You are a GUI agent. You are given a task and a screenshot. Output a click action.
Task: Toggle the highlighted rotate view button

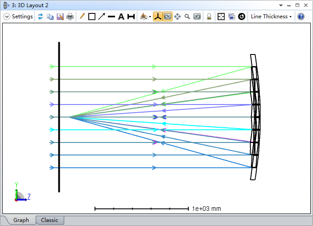[167, 17]
